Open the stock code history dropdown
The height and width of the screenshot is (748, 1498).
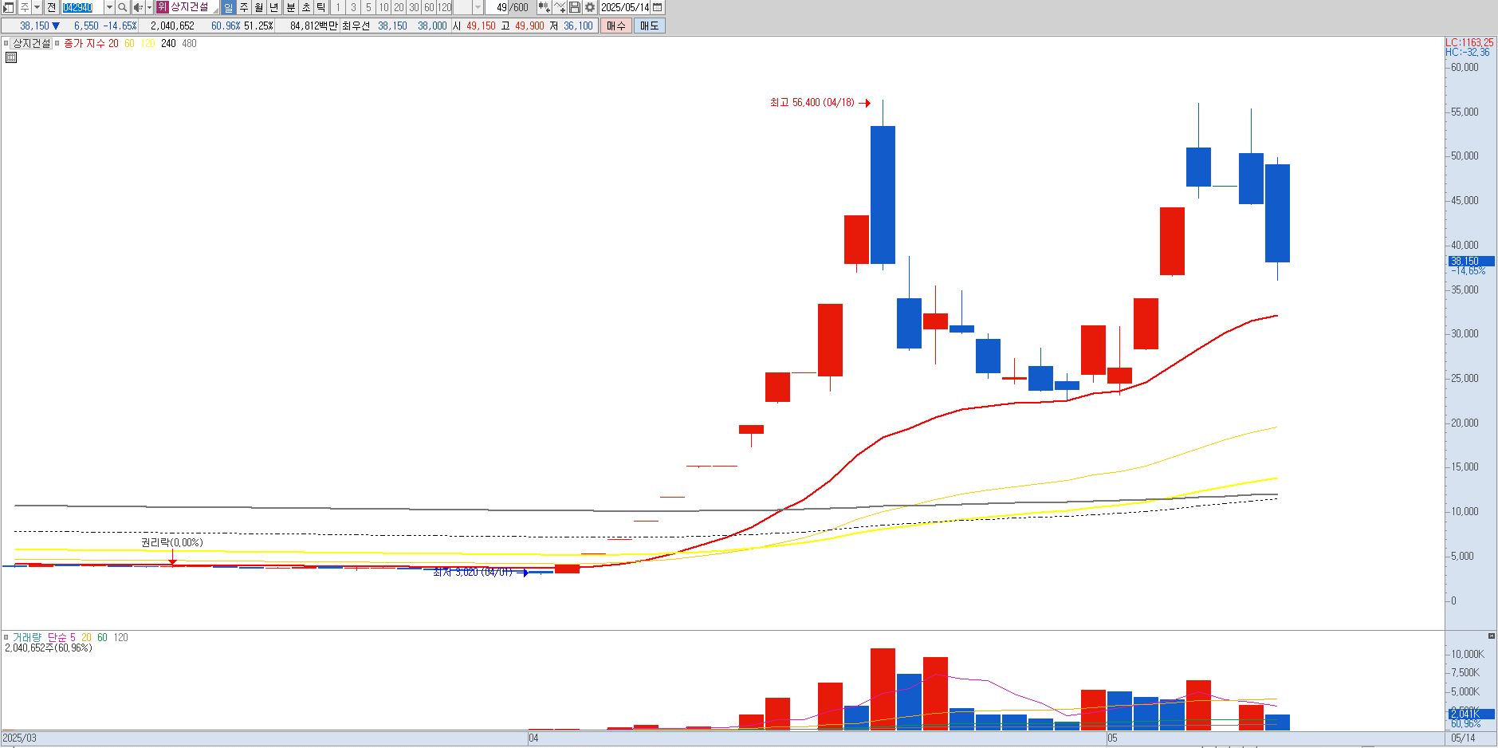pyautogui.click(x=109, y=7)
